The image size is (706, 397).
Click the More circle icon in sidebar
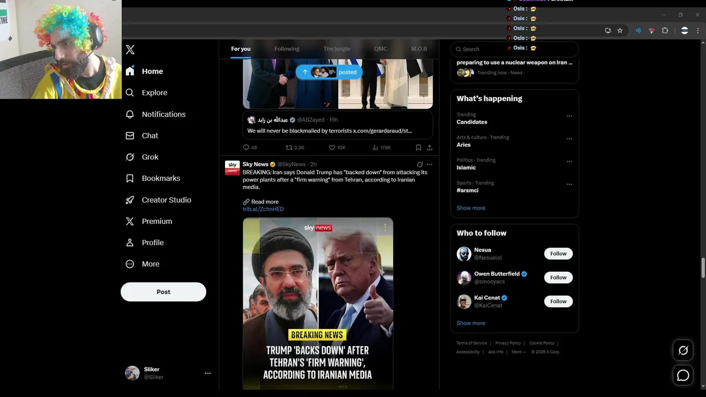[130, 264]
